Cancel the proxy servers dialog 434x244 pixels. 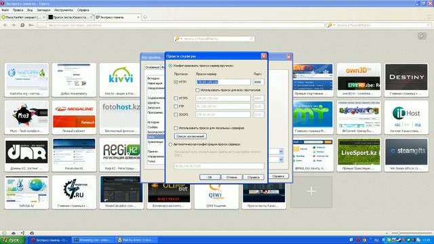pyautogui.click(x=232, y=177)
